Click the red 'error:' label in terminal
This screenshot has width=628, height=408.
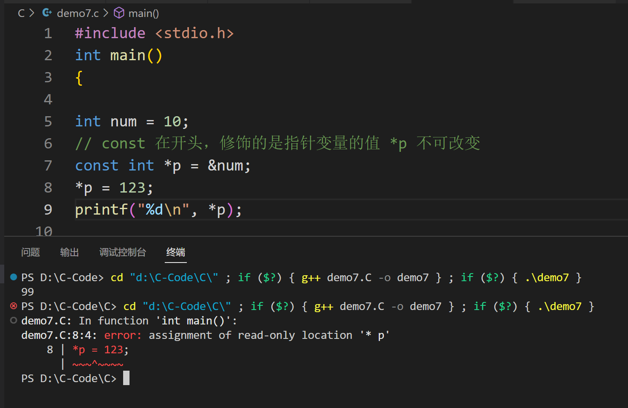click(123, 335)
